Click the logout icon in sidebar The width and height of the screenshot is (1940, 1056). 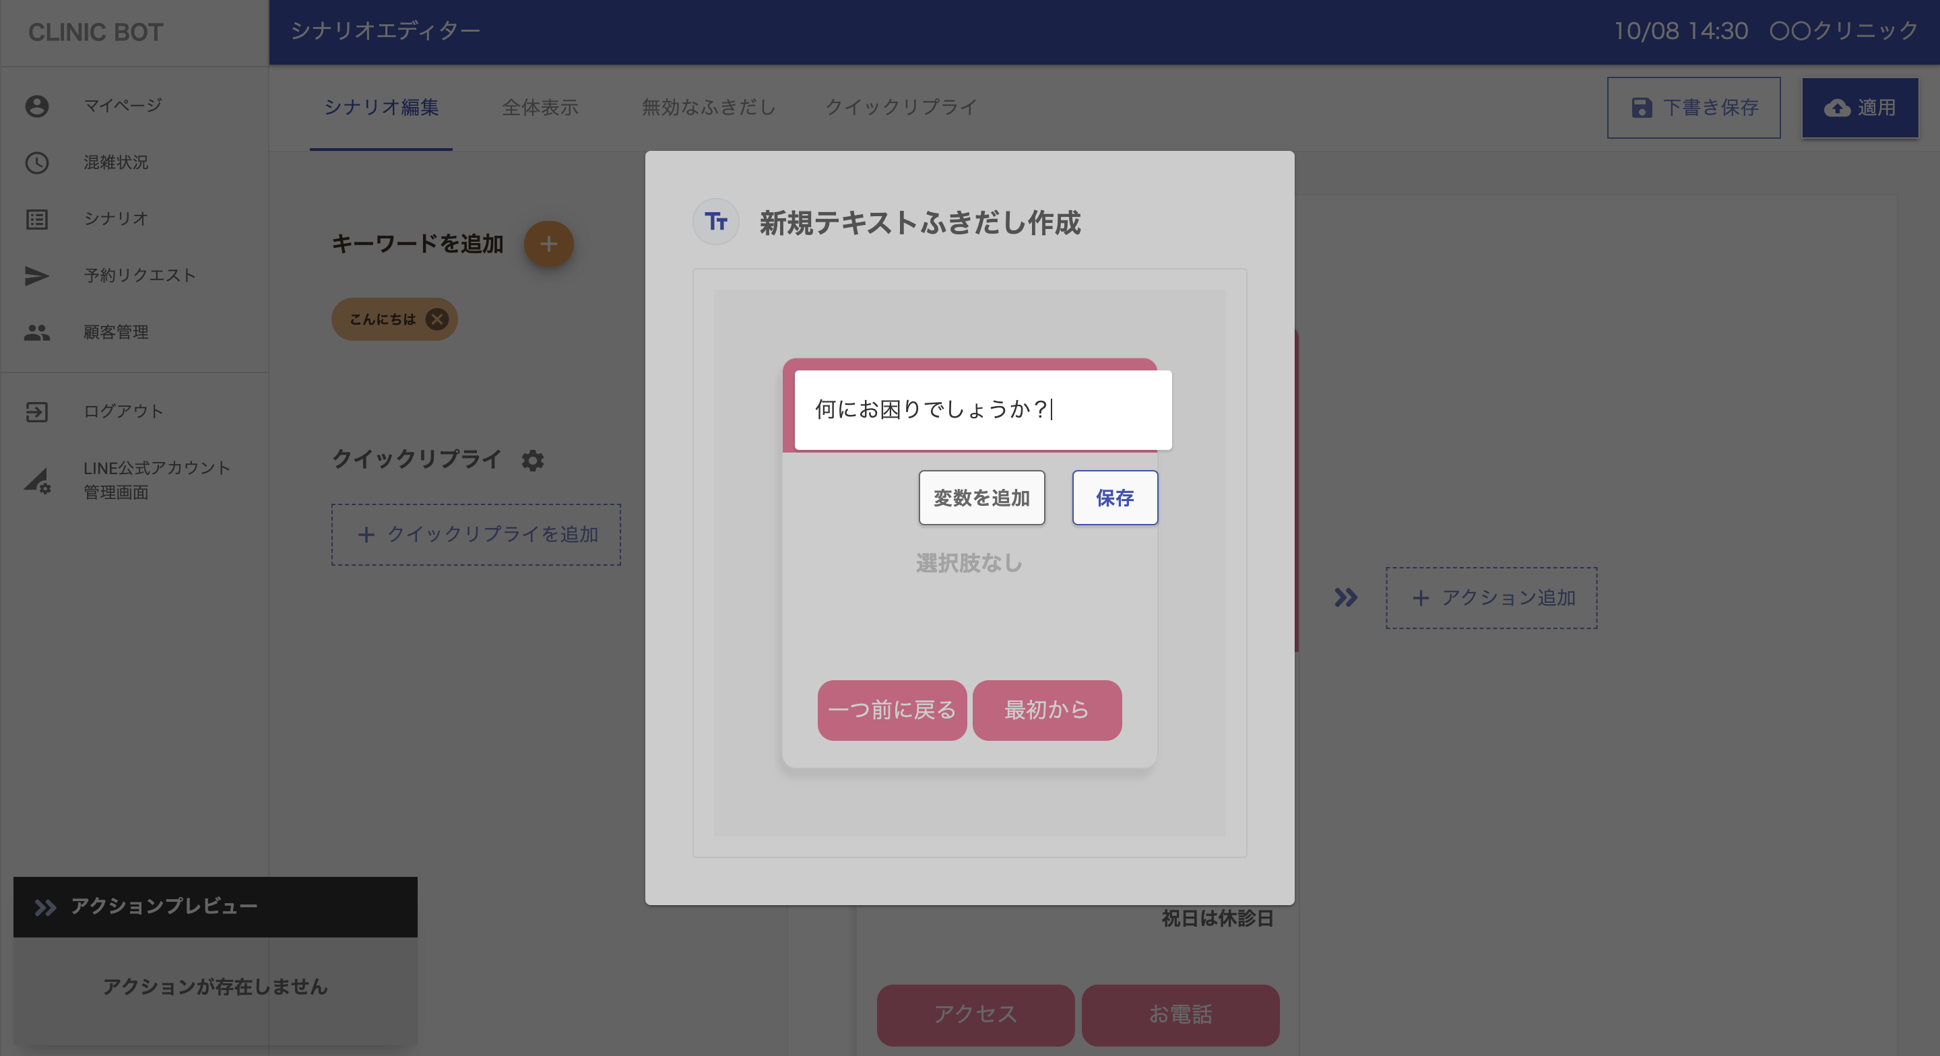point(37,412)
